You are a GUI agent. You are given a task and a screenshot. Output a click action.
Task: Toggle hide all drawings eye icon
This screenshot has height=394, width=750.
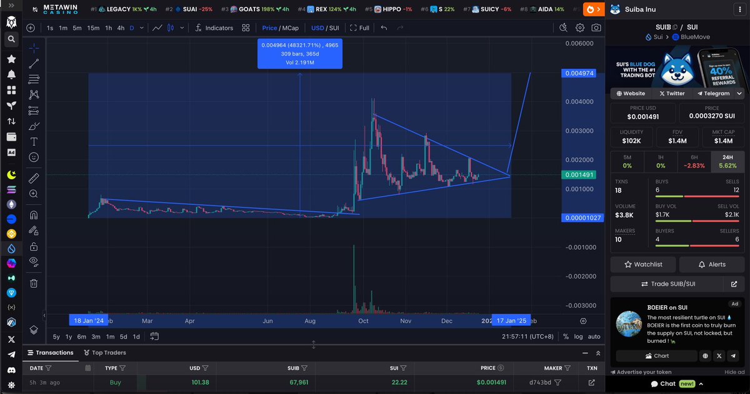pos(34,262)
